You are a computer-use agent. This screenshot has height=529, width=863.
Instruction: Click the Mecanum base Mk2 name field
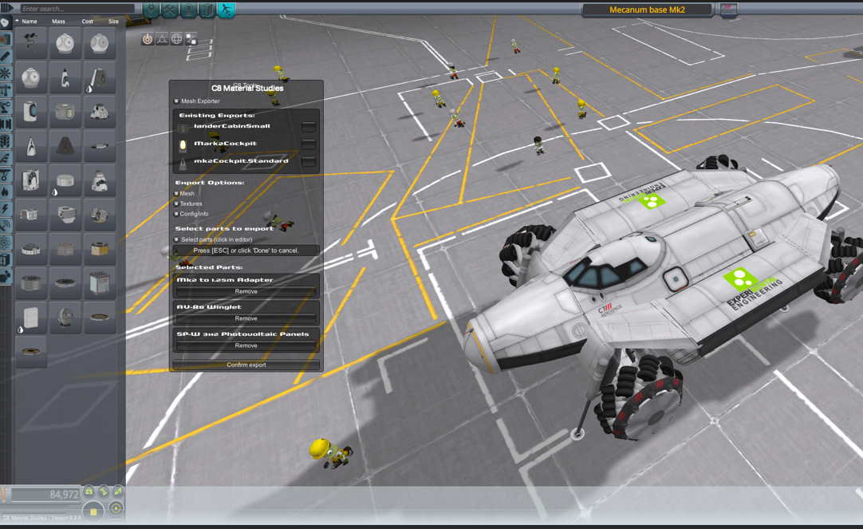[648, 10]
